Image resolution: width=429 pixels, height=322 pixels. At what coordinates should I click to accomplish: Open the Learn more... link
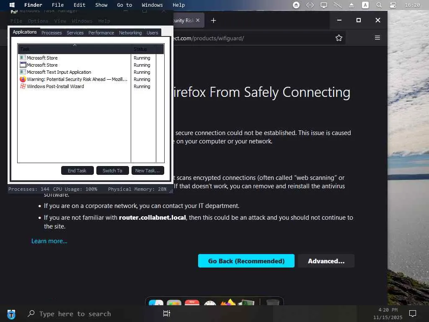pos(49,241)
